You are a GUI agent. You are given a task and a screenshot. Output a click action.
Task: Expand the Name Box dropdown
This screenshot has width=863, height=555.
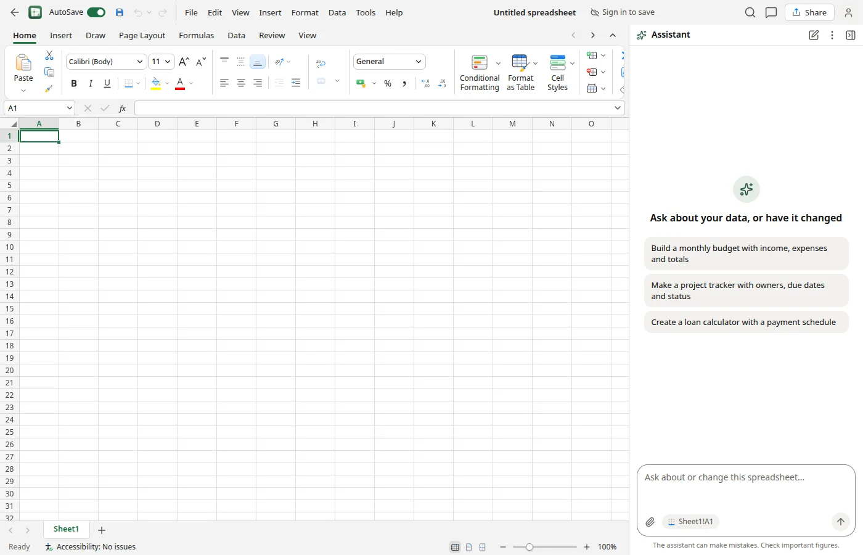tap(70, 108)
